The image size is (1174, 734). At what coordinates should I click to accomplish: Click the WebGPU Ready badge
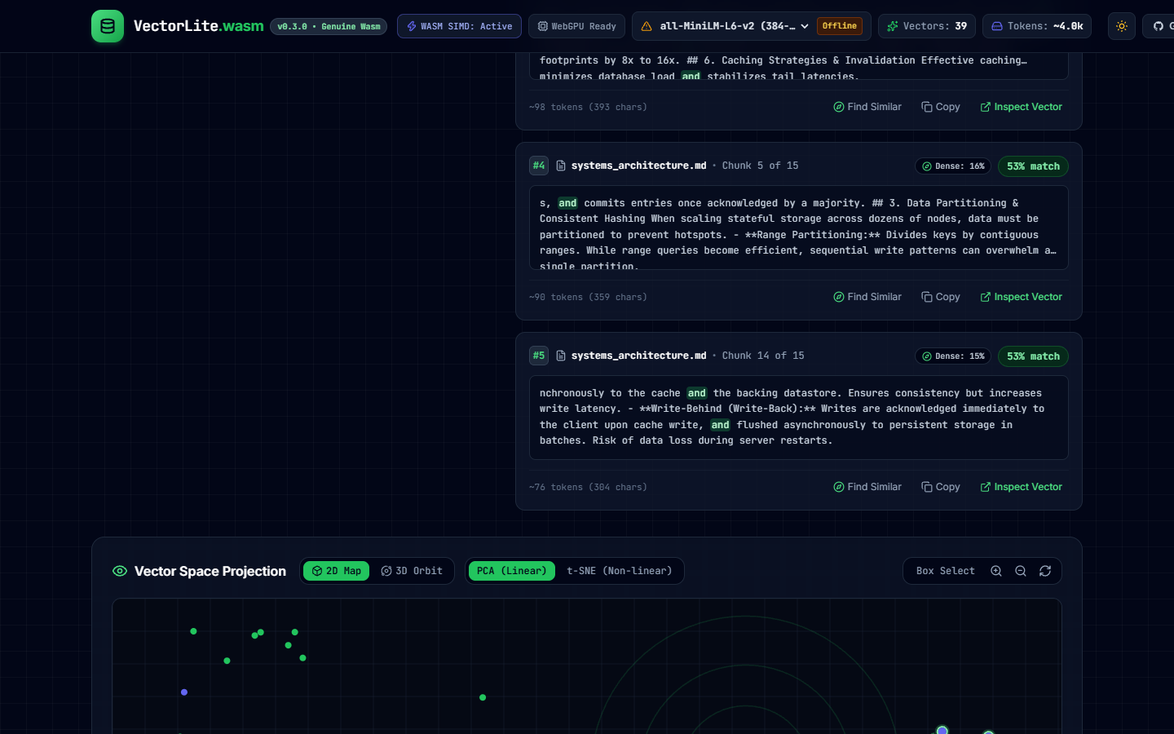click(x=577, y=26)
